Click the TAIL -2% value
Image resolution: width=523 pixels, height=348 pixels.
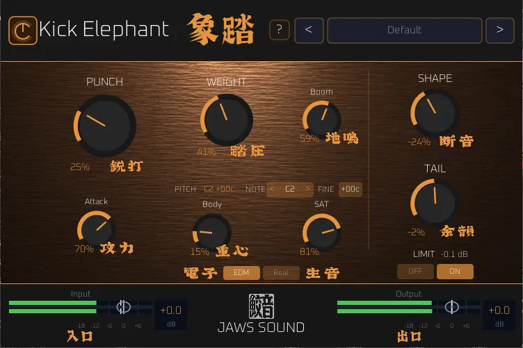click(x=417, y=232)
